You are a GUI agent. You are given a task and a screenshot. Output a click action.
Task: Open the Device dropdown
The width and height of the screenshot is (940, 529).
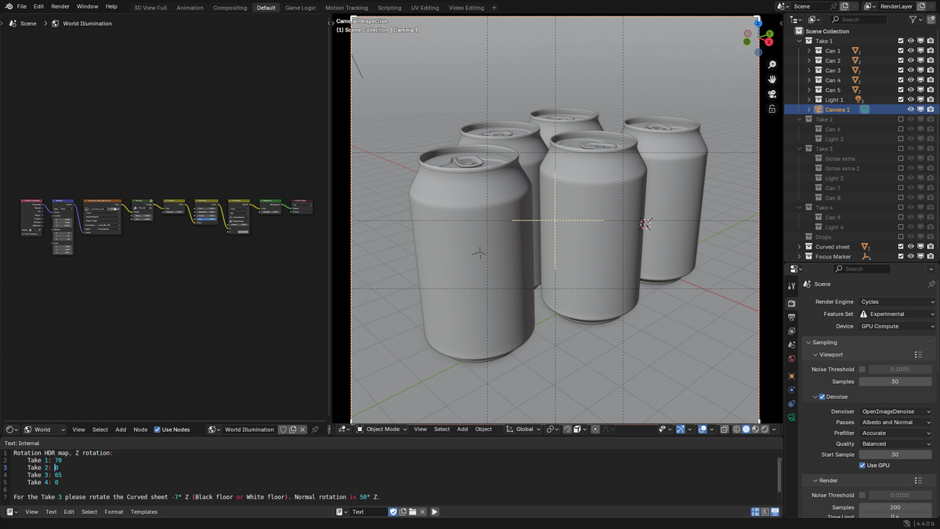pos(897,326)
